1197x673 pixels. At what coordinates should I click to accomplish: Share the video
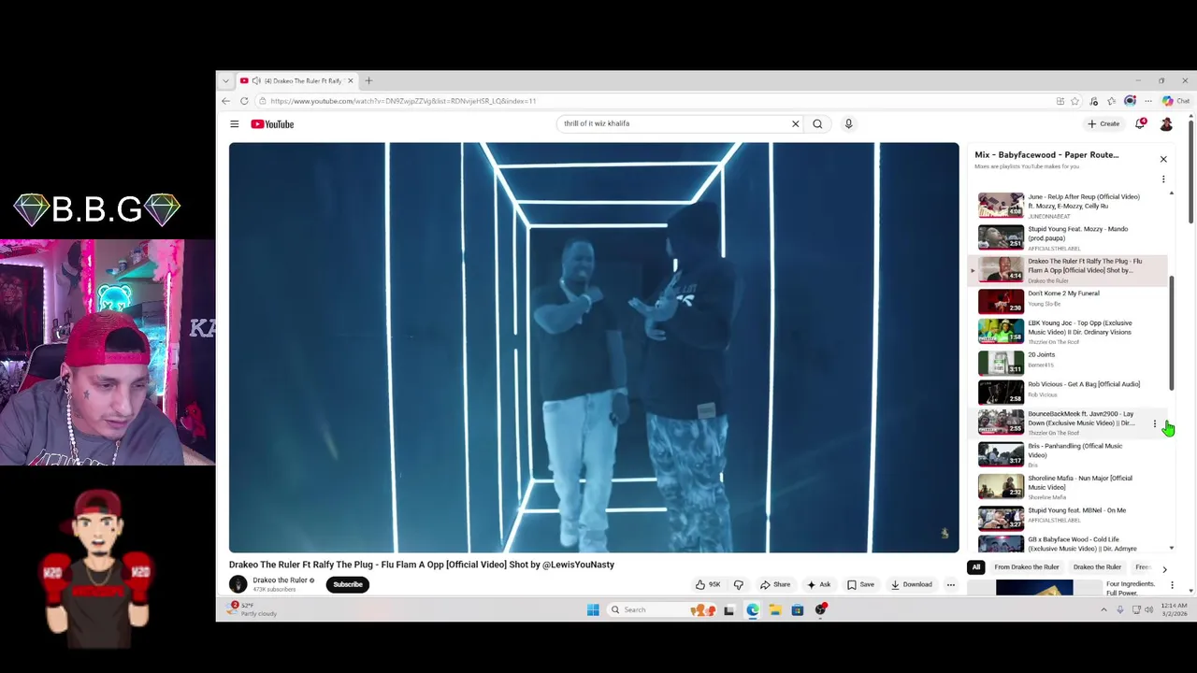coord(775,584)
